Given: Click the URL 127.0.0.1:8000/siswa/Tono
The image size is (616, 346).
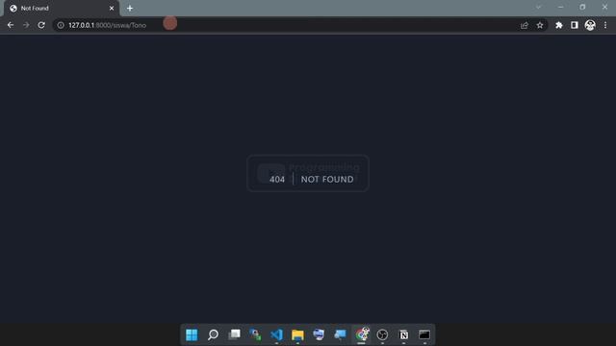Looking at the screenshot, I should pyautogui.click(x=107, y=25).
